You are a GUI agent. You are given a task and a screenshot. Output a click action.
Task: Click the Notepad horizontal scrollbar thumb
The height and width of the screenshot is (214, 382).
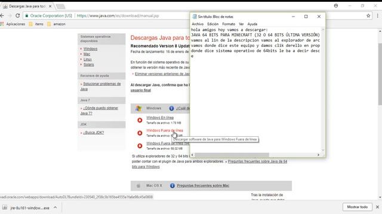tap(232, 155)
